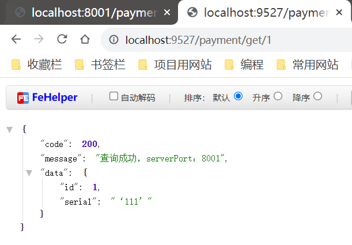Select the 升序 sort radio button
352x245 pixels.
278,96
